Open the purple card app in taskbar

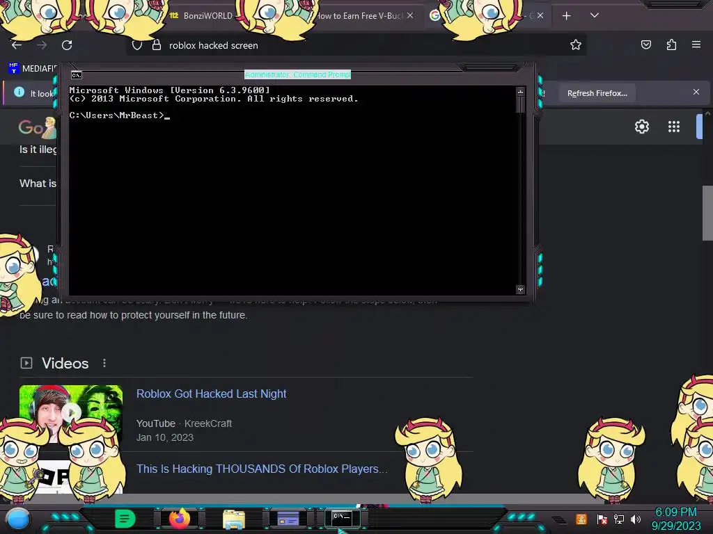click(288, 519)
